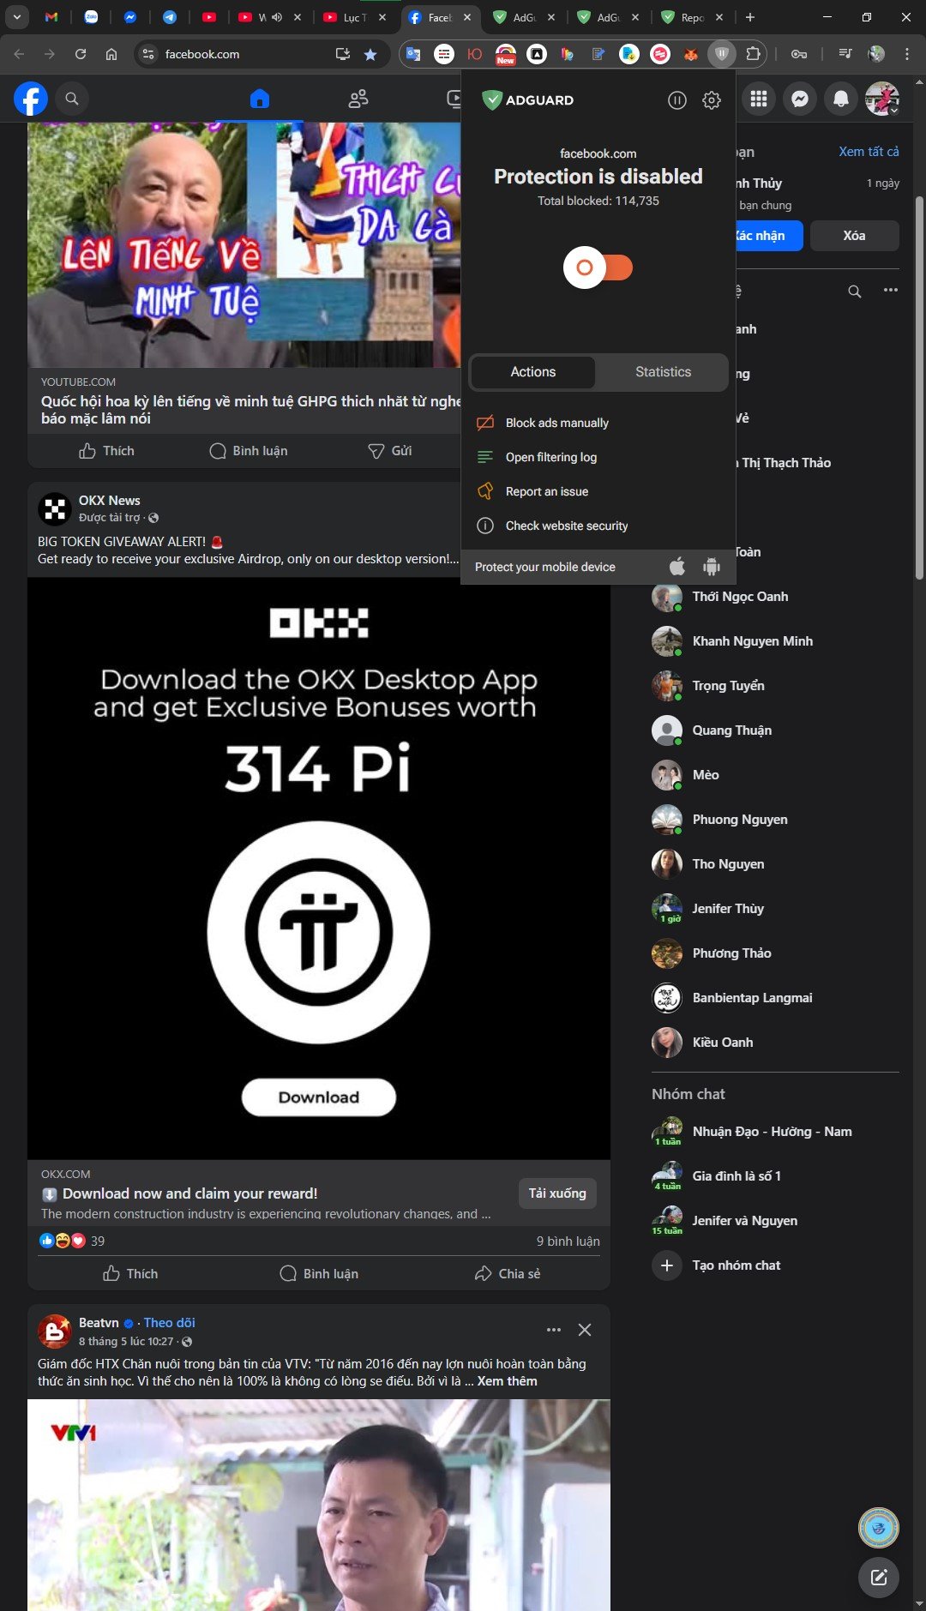
Task: Open Facebook menu grid icon
Action: [x=759, y=99]
